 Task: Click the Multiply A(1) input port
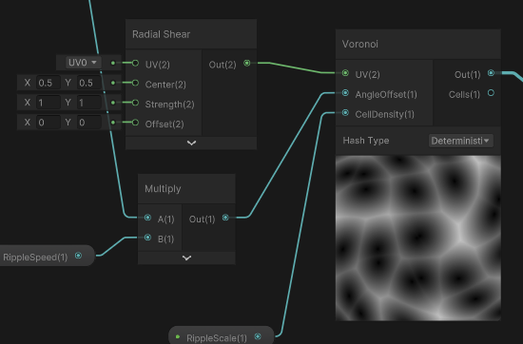(147, 218)
